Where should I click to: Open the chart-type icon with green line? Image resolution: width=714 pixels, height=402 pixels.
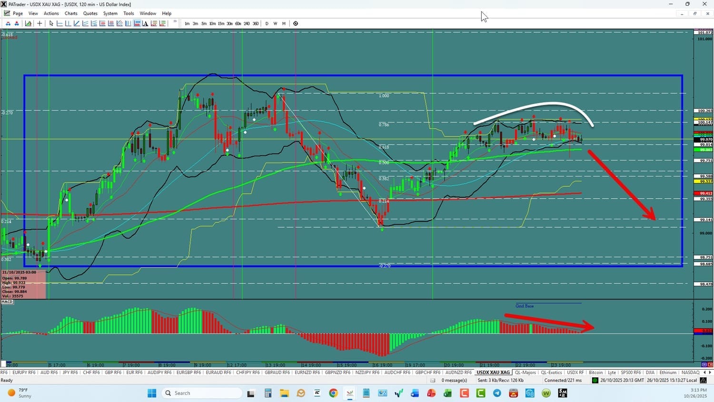coord(29,23)
